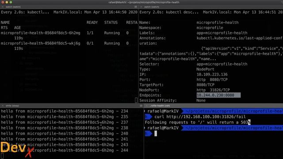Click the output "Following requests to '/' will return a 503"
The width and height of the screenshot is (283, 159).
pyautogui.click(x=196, y=122)
